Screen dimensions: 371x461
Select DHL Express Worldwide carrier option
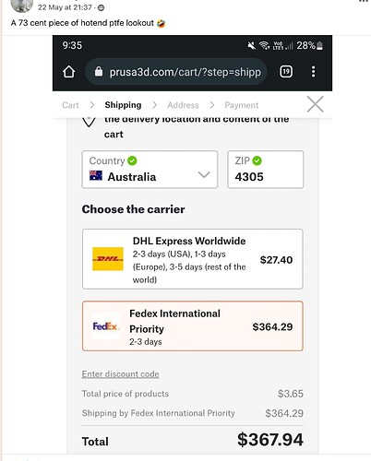point(193,259)
